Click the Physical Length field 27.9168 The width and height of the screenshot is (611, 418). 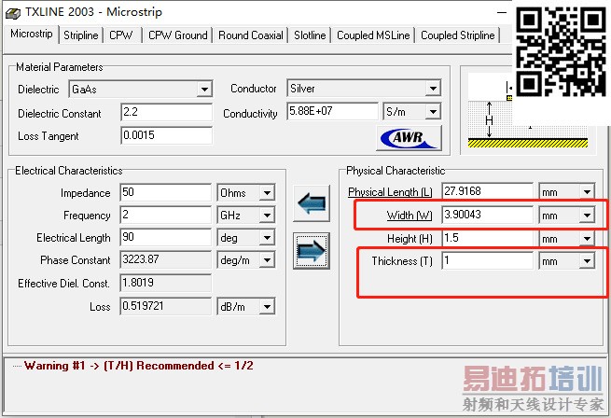(x=488, y=191)
